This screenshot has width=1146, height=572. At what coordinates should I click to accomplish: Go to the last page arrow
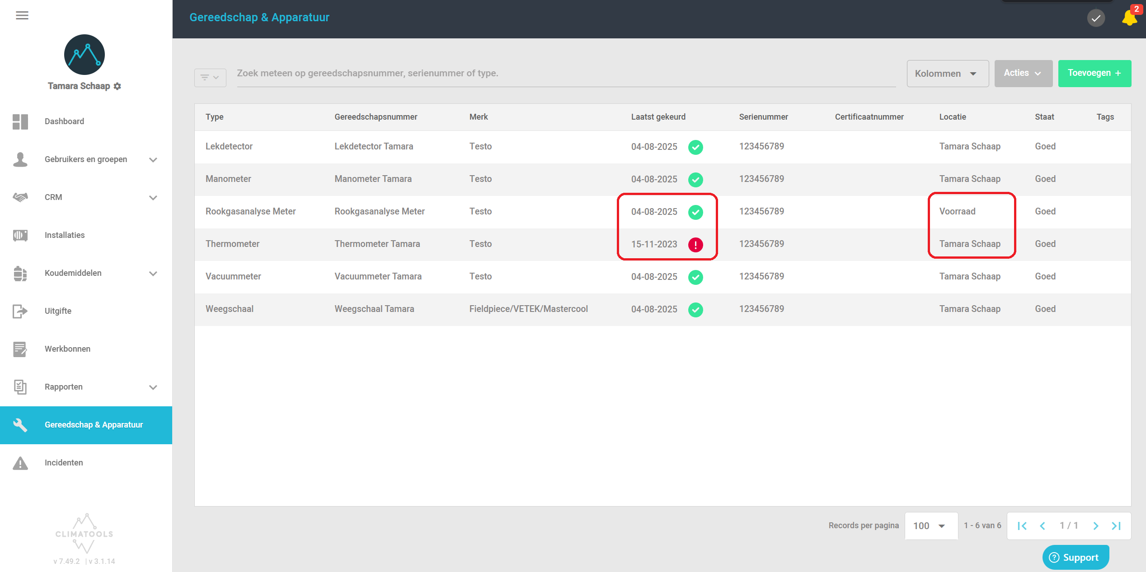coord(1116,526)
